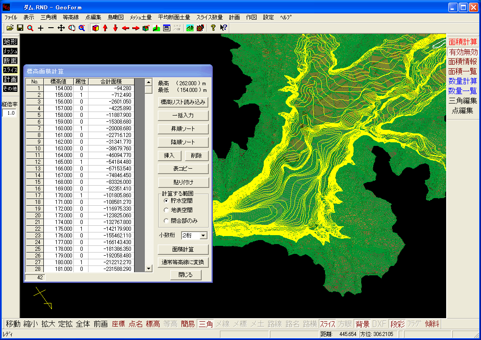Click table cell with elevation 160.000
Image resolution: width=481 pixels, height=340 pixels.
coord(59,129)
